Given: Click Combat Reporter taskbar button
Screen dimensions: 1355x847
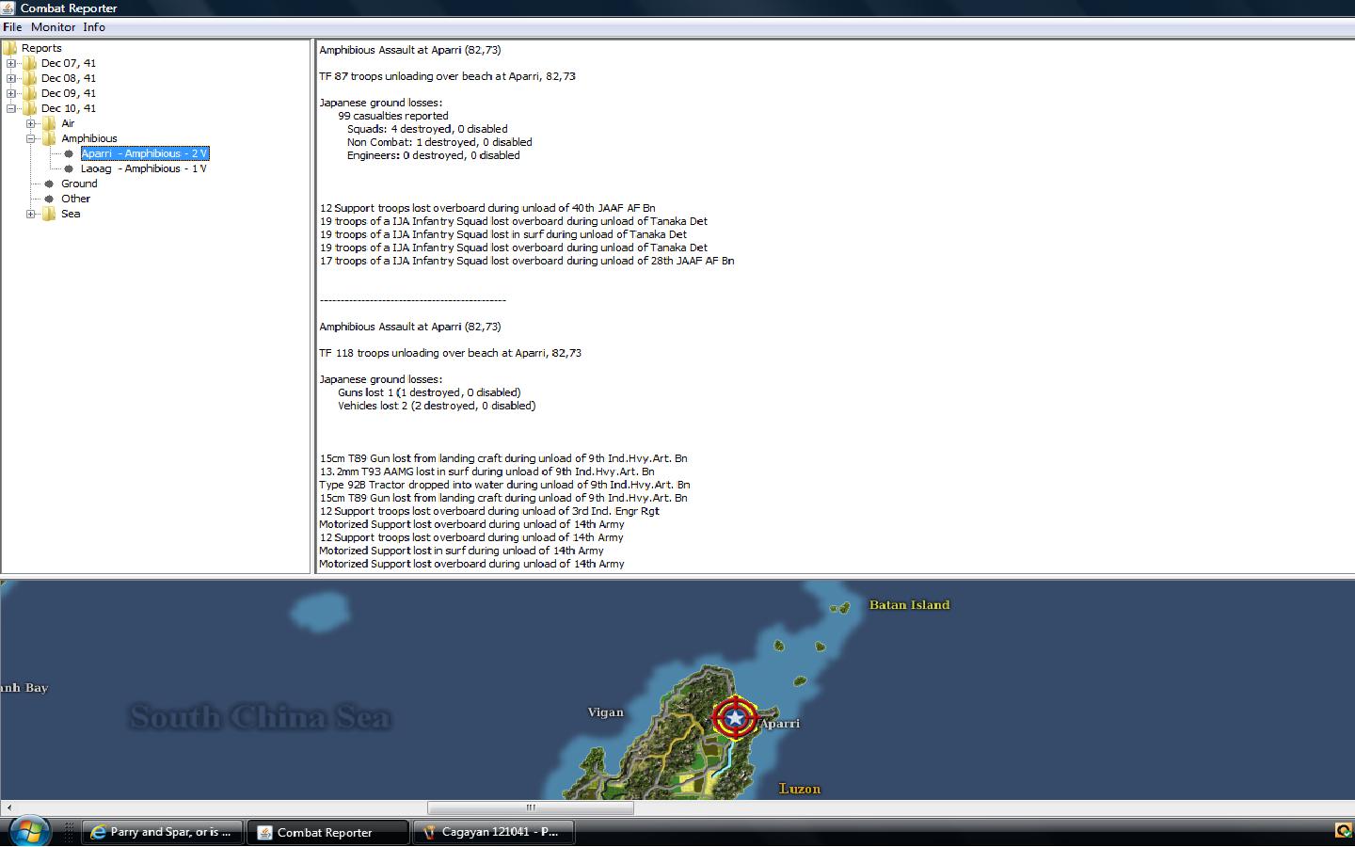Looking at the screenshot, I should (327, 832).
